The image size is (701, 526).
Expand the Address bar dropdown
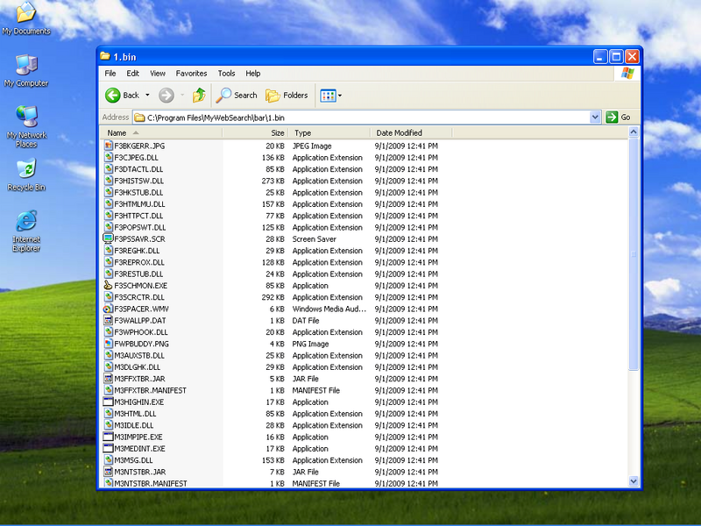tap(595, 117)
